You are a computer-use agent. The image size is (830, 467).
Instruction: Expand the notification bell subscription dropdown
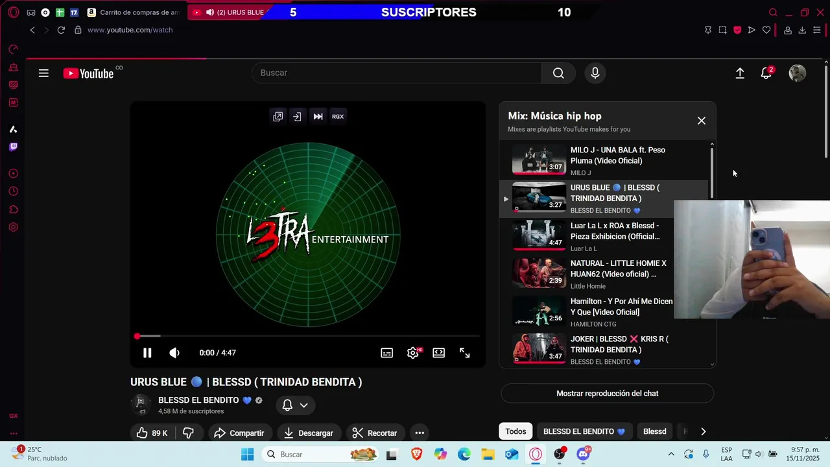pos(295,405)
